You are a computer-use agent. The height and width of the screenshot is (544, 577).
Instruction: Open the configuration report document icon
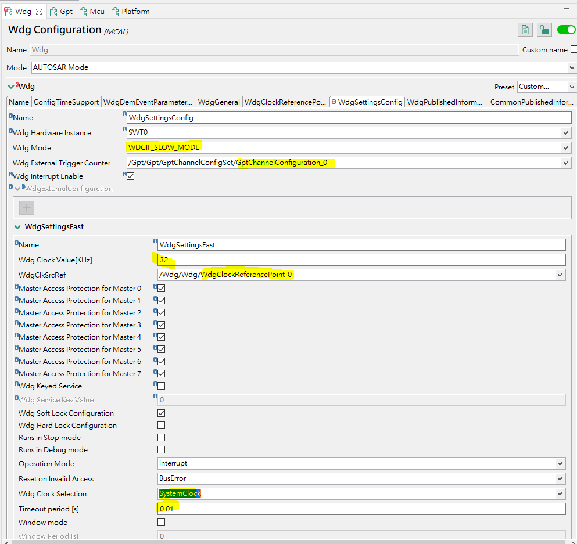pyautogui.click(x=525, y=30)
